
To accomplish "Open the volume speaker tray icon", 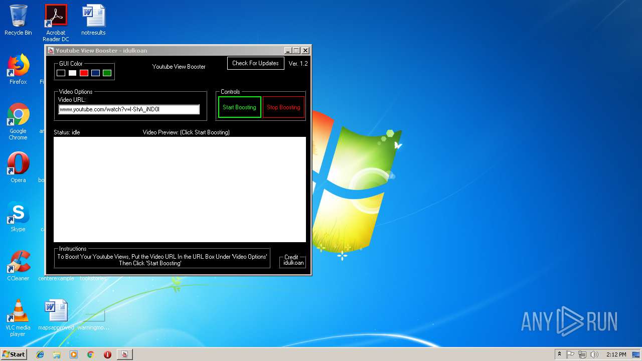I will pos(594,354).
